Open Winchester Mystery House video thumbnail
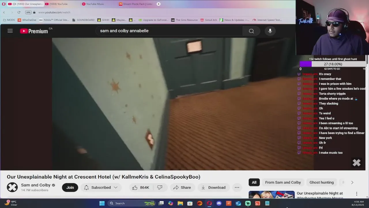 (272, 195)
